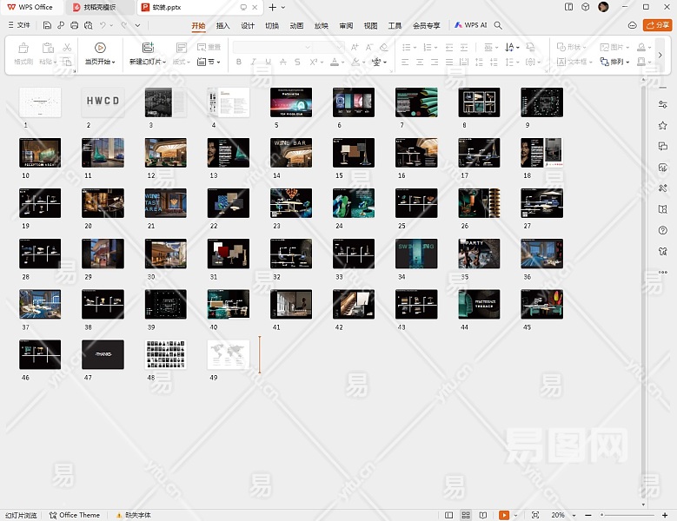Switch to normal view in status bar
Screen dimensions: 677x521
(x=449, y=515)
